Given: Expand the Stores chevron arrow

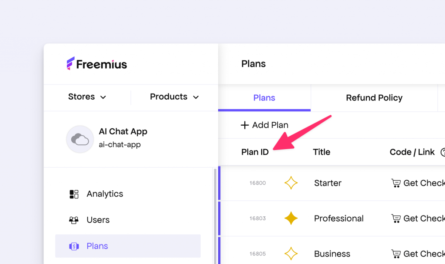Looking at the screenshot, I should [104, 97].
